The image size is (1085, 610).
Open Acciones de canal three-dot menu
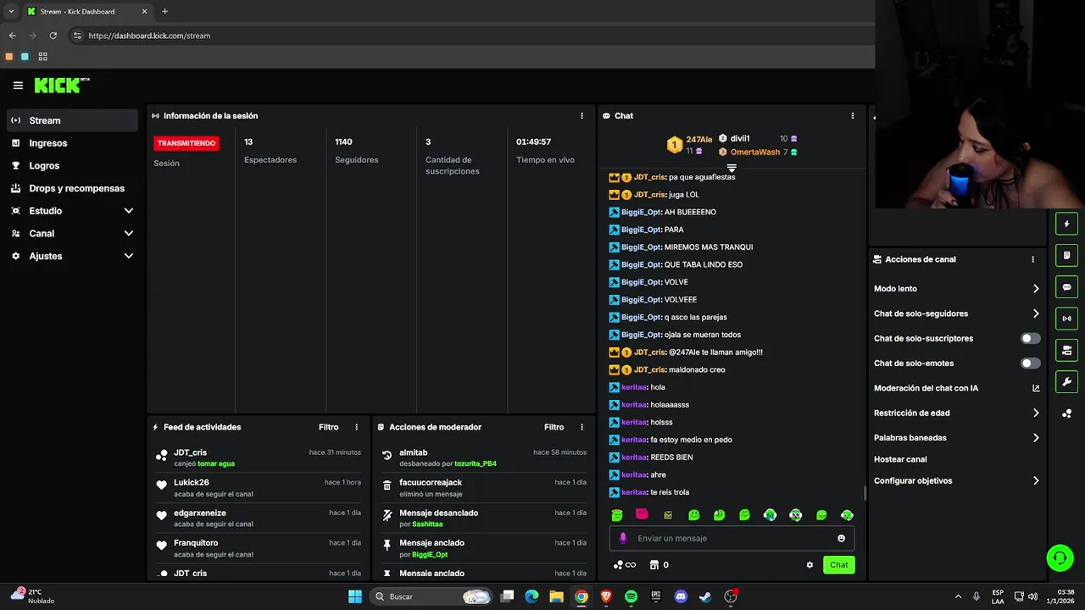point(1032,259)
